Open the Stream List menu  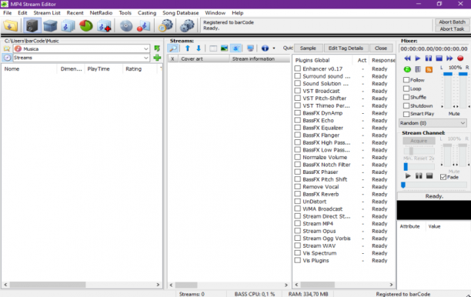(x=47, y=13)
